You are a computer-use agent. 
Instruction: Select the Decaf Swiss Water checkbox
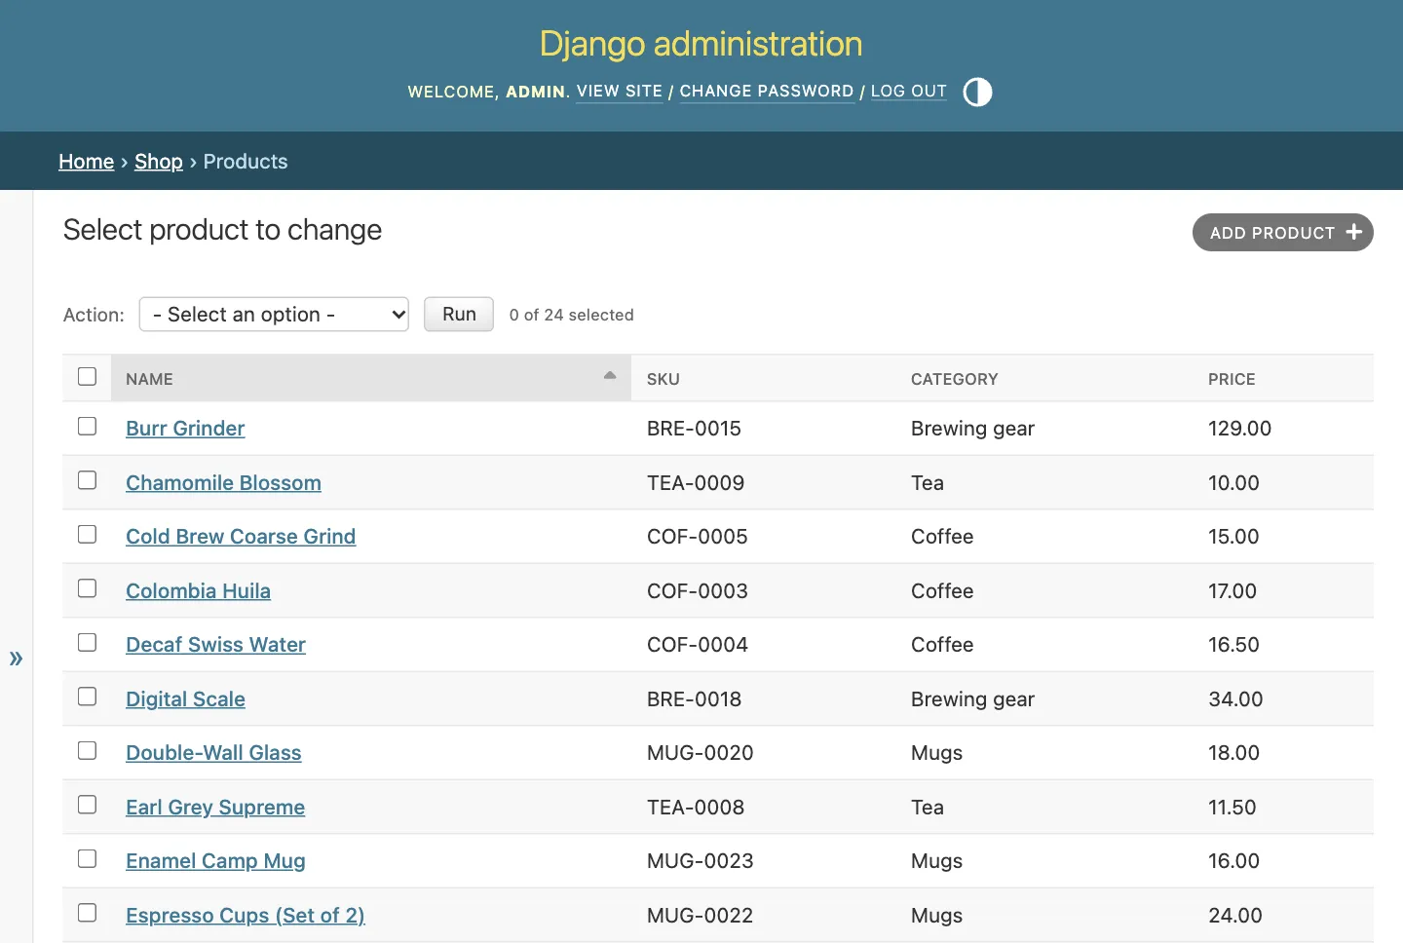pos(88,643)
